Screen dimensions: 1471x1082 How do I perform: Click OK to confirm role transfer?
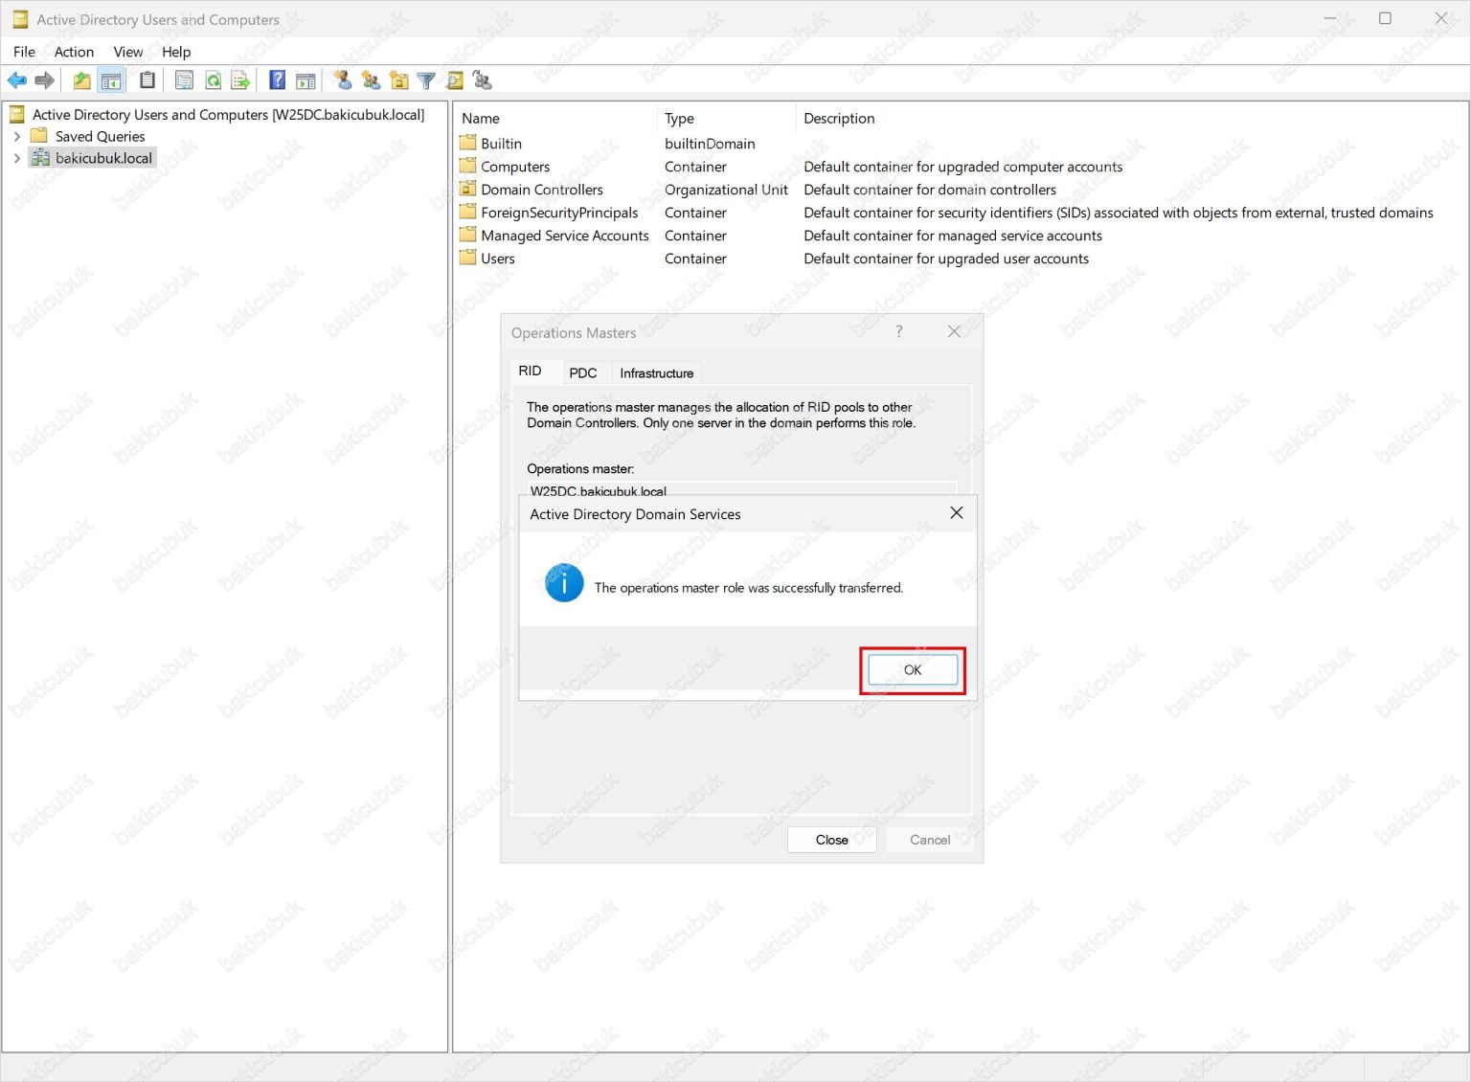[911, 669]
